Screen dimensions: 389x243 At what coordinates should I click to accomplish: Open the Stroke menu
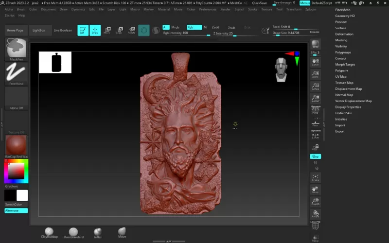(x=252, y=9)
